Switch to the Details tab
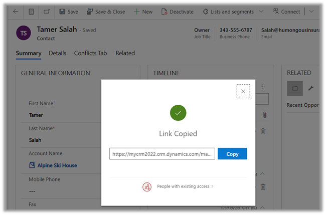 pyautogui.click(x=58, y=53)
